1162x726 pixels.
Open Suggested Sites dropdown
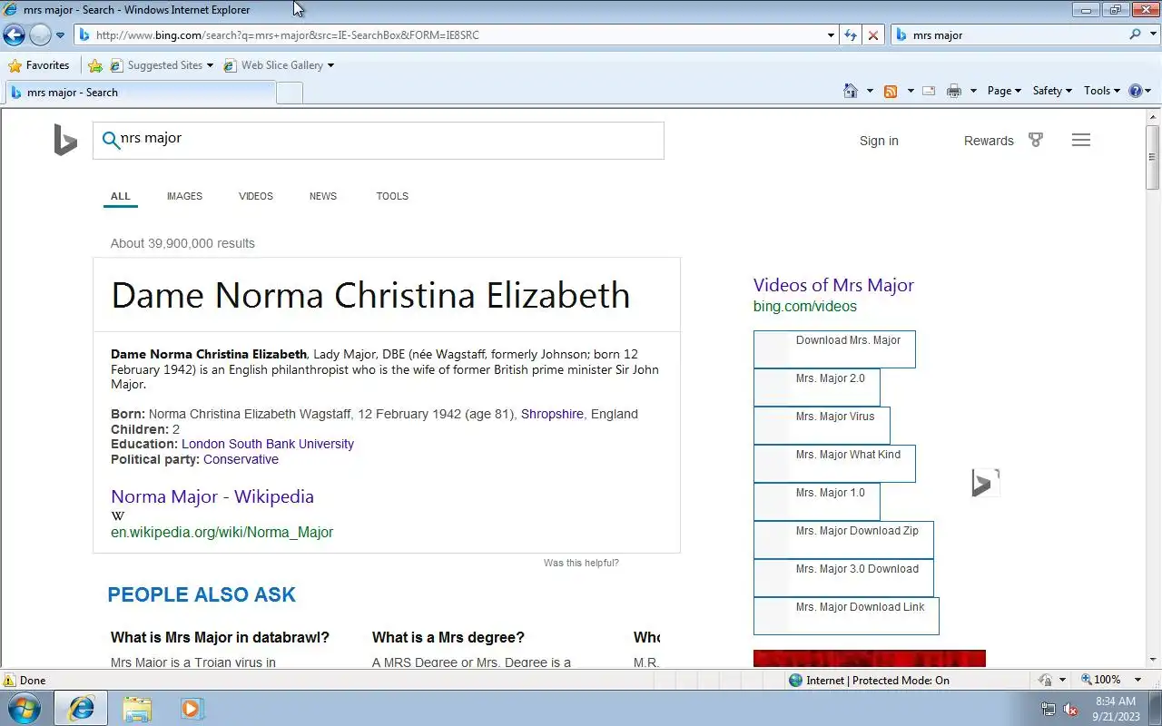click(x=162, y=65)
